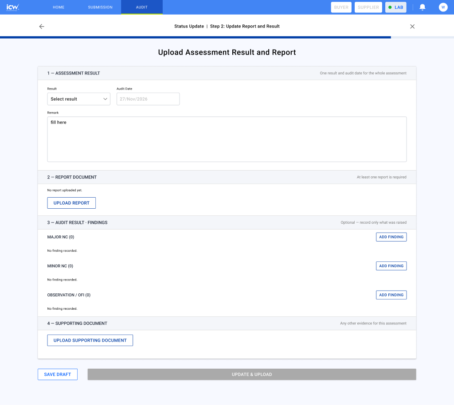
Task: Click the '4 — SUPPORTING DOCUMENT' heading
Action: point(77,323)
